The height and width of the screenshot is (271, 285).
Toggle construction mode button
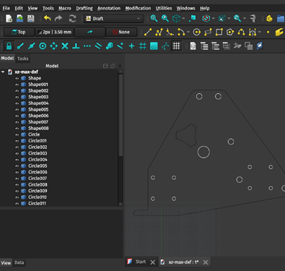pyautogui.click(x=89, y=32)
